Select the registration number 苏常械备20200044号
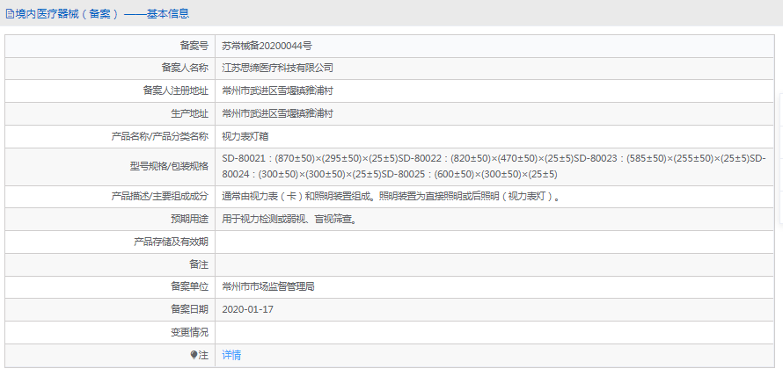 (x=267, y=46)
